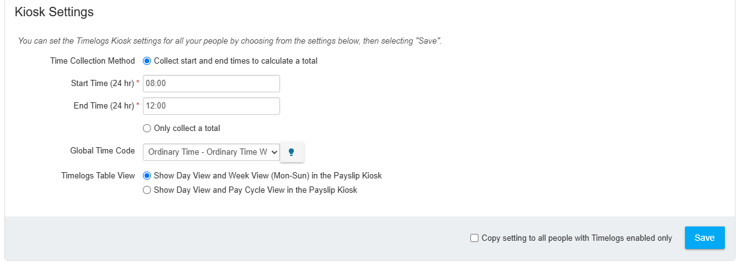Click the Timelogs Table View label

(x=99, y=175)
